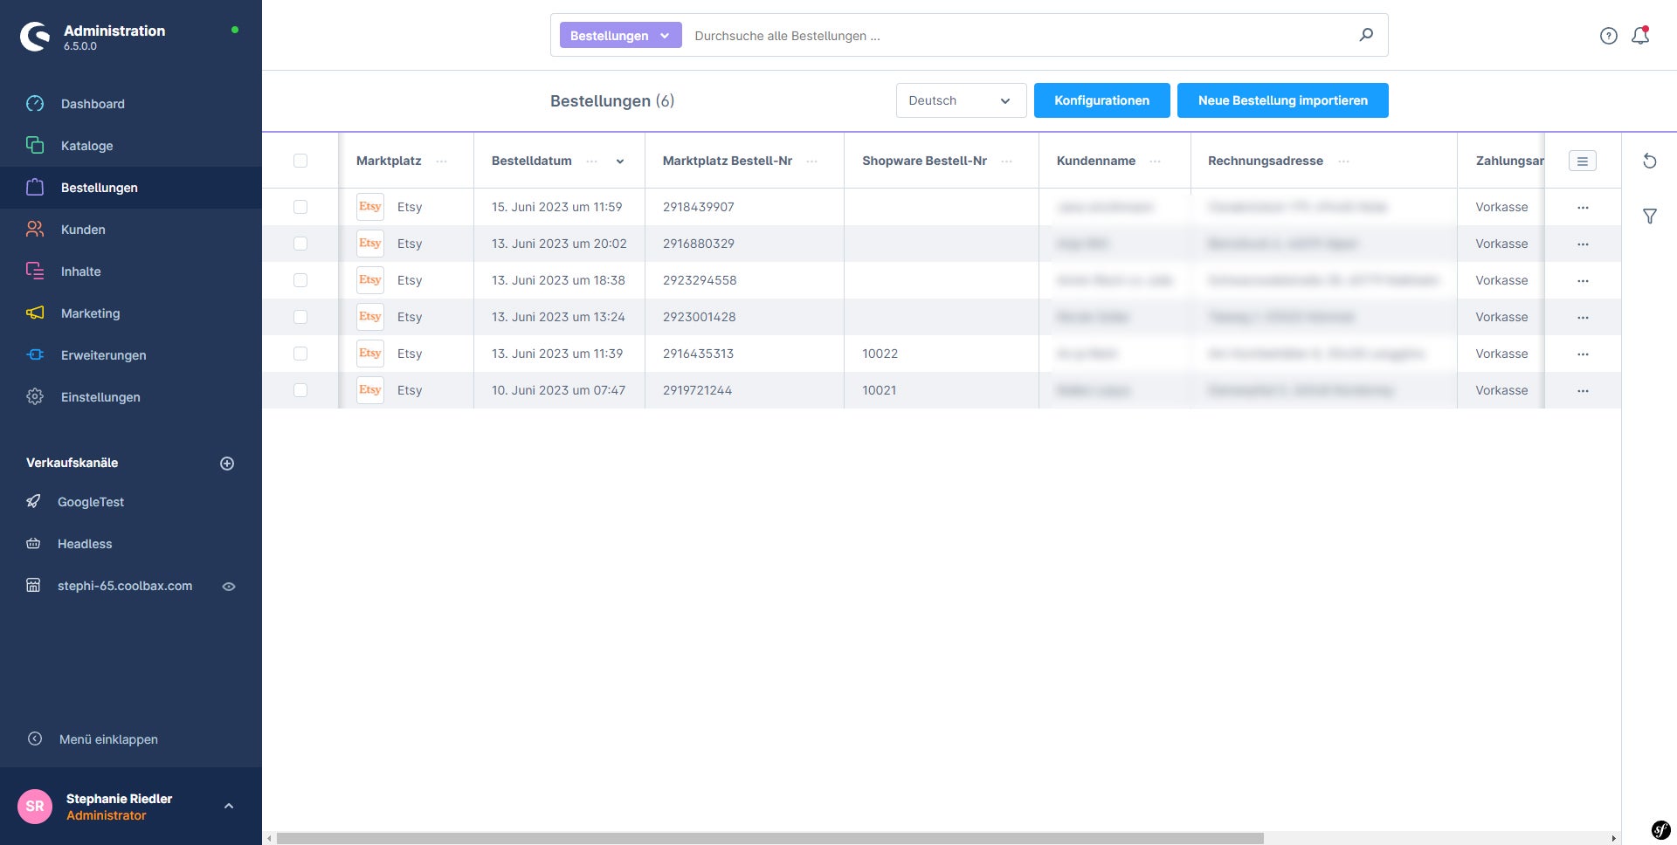Viewport: 1677px width, 845px height.
Task: Collapse menu via Menü einklappen
Action: tap(108, 739)
